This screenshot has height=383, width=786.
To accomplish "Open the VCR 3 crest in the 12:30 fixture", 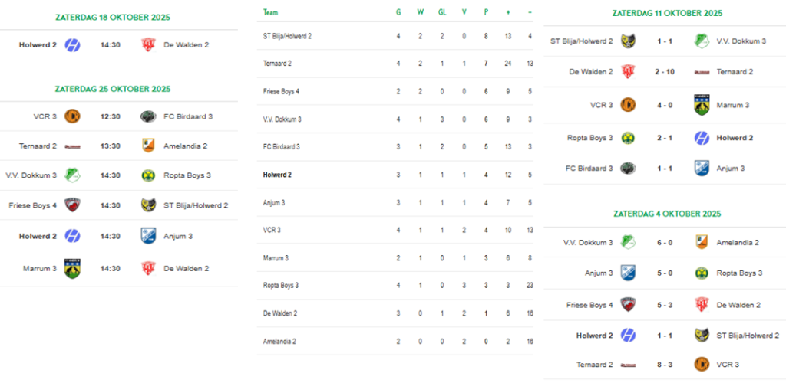I will (72, 116).
